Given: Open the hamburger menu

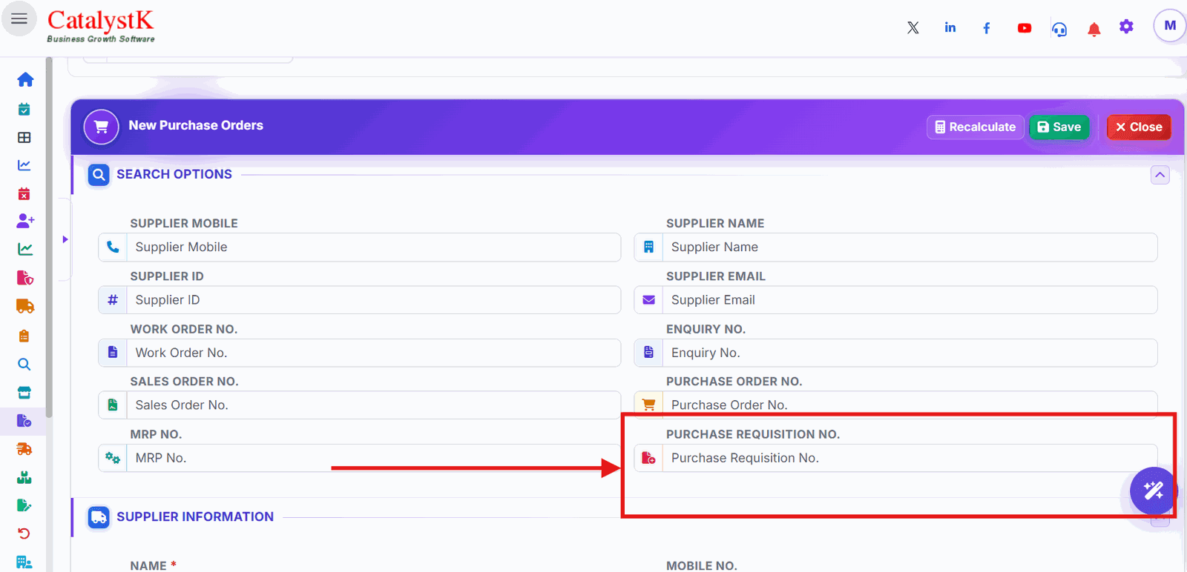Looking at the screenshot, I should click(x=19, y=19).
